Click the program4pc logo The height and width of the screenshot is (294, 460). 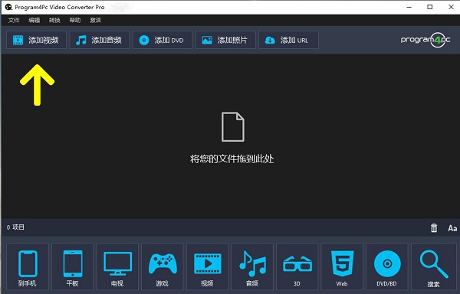point(426,40)
